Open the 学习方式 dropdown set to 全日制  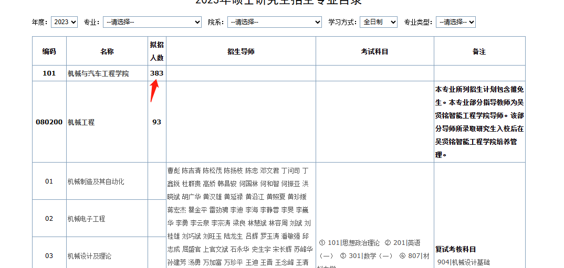(378, 22)
